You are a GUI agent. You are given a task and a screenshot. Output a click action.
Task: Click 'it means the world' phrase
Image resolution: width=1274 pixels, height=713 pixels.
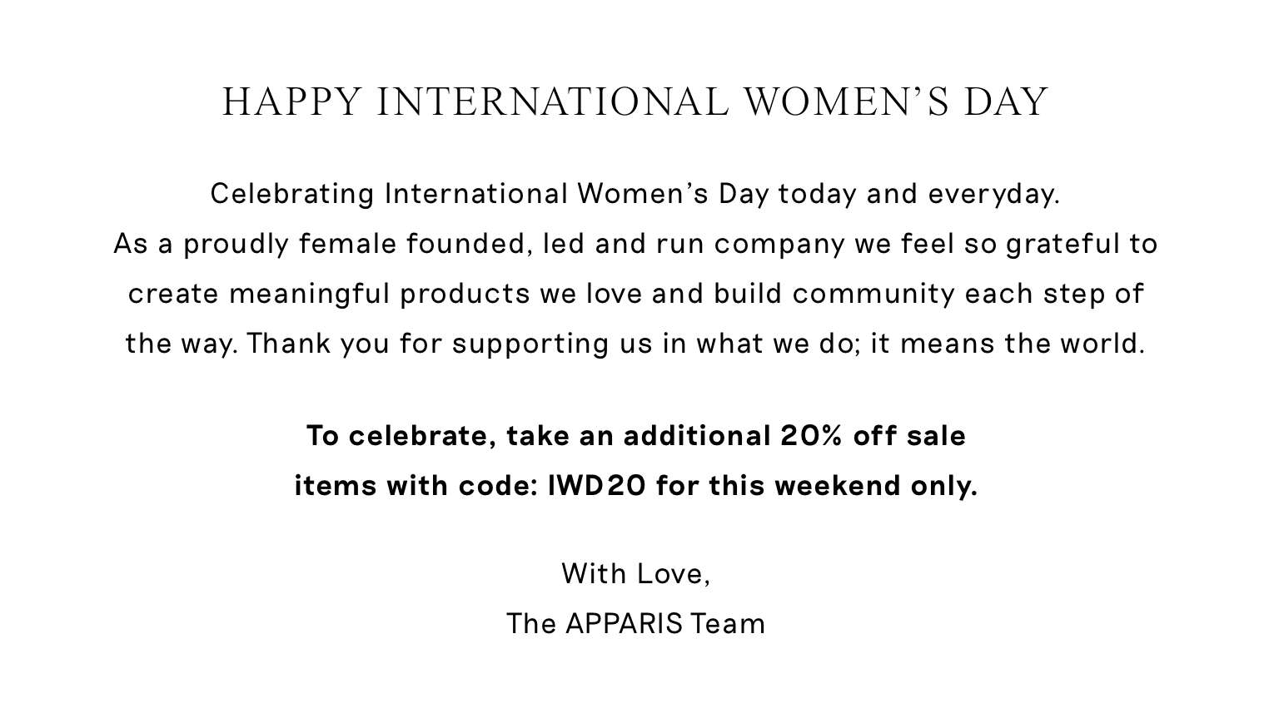click(x=1008, y=344)
